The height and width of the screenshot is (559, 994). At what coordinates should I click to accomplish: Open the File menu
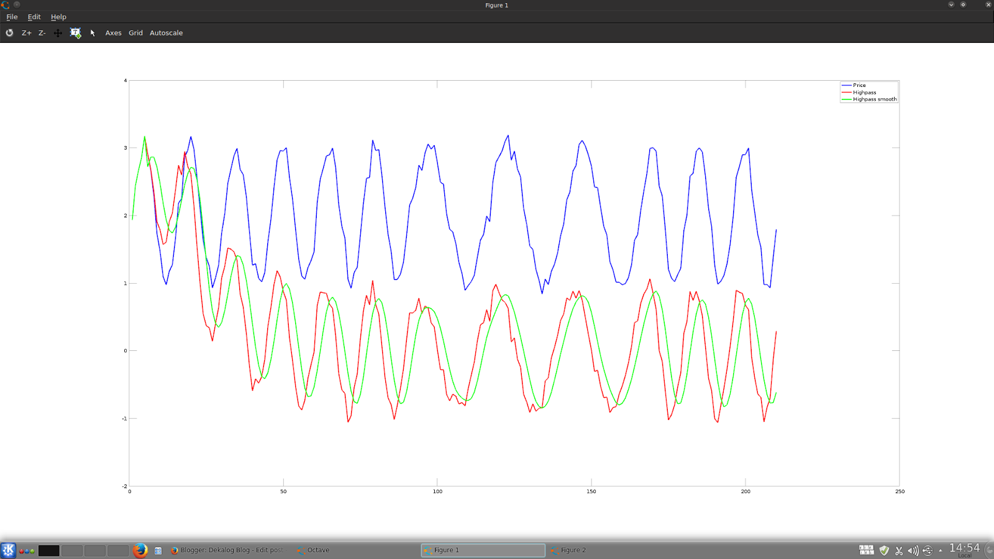pos(11,17)
